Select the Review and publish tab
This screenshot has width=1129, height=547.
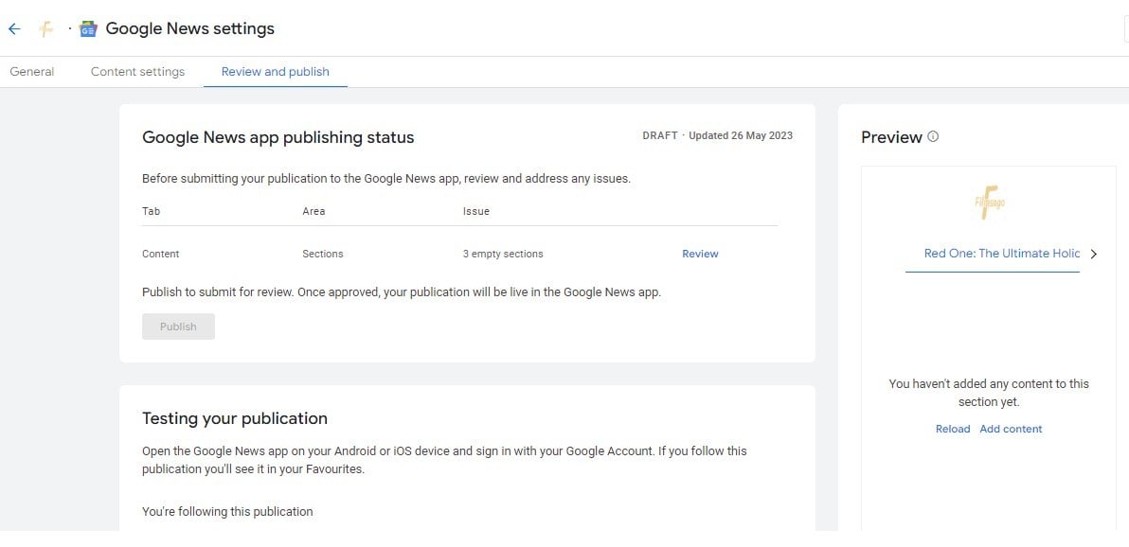(x=276, y=72)
